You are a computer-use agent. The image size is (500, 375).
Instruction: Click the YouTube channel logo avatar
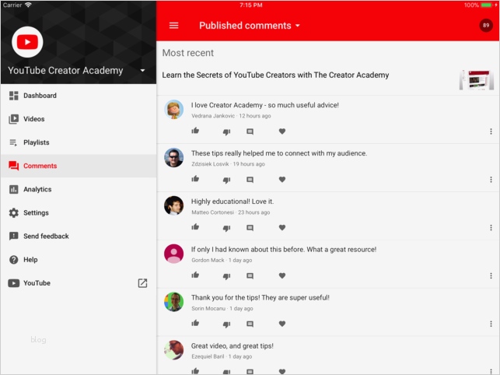[x=27, y=42]
